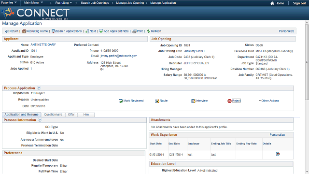Select the phone number 410/555-9999

click(x=110, y=51)
